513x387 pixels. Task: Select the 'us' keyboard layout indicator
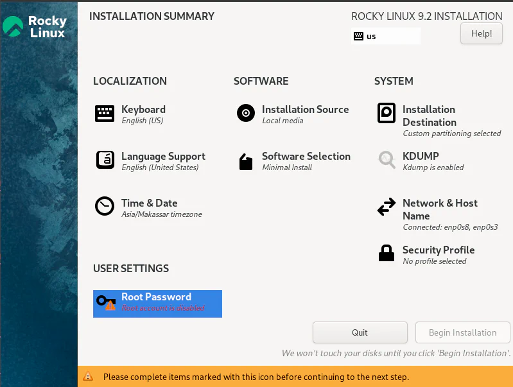tap(386, 36)
